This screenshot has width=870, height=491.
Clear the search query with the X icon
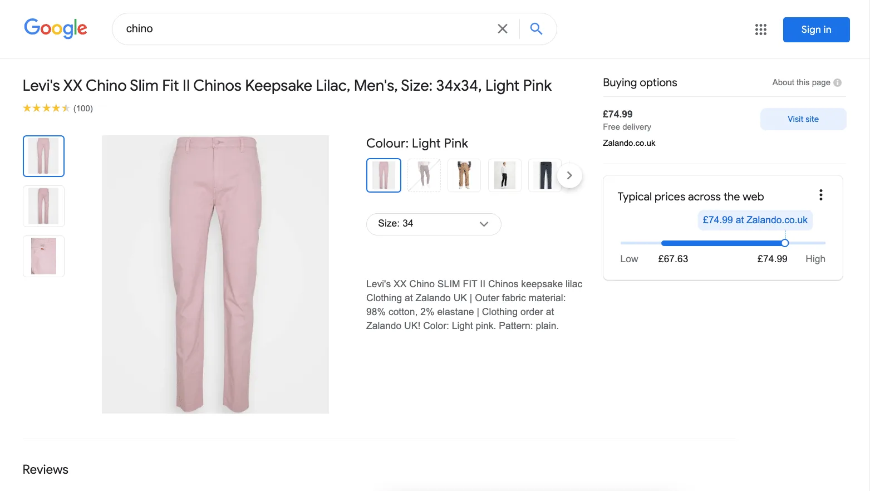click(x=502, y=28)
